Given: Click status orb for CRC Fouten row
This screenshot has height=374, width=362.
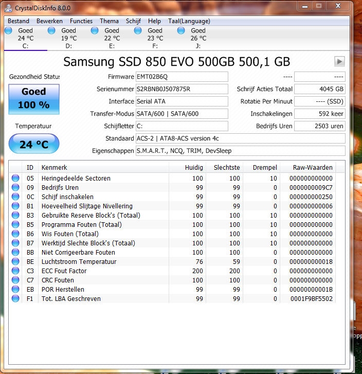Looking at the screenshot, I should [15, 280].
